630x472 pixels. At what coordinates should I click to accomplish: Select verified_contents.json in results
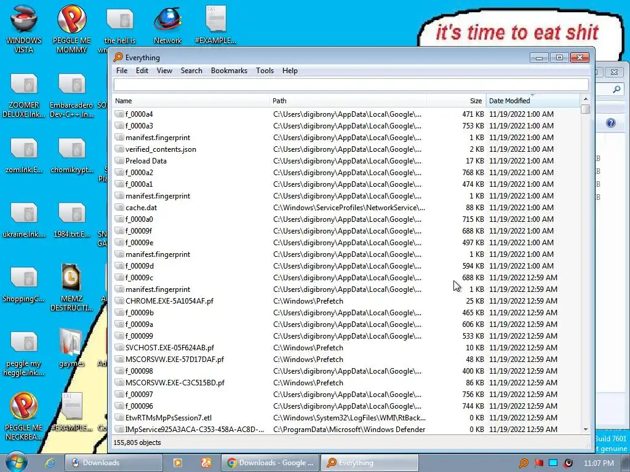346,149
